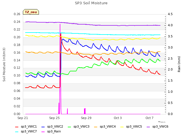183x137 pixels.
Task: Select sp3_VWC2 legend entry
Action: click(52, 127)
